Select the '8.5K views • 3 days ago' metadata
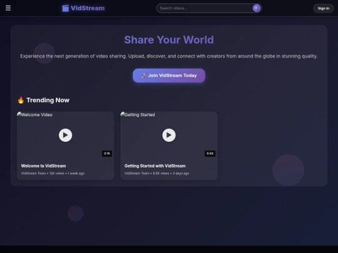 point(171,173)
